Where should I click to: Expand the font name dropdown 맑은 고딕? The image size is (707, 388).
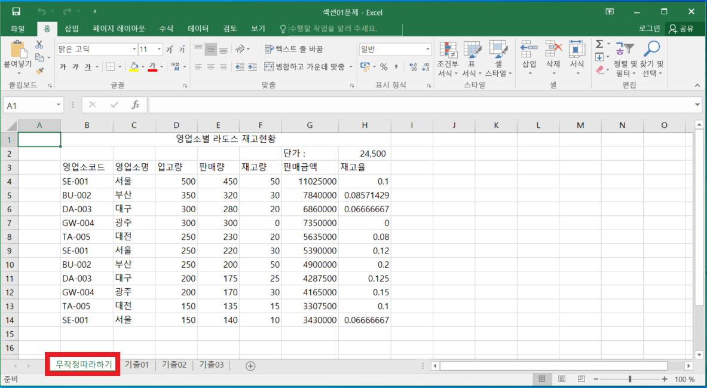134,49
